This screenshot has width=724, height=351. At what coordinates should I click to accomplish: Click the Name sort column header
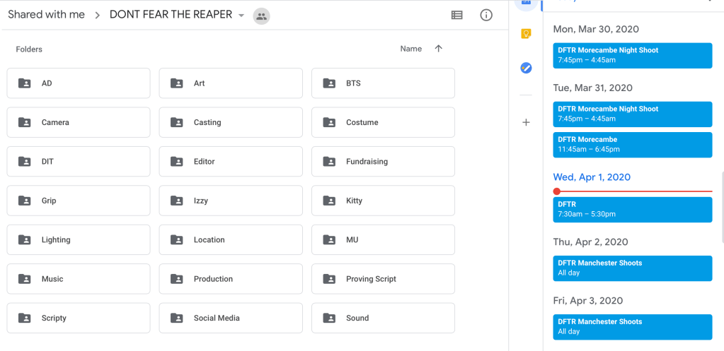point(410,49)
